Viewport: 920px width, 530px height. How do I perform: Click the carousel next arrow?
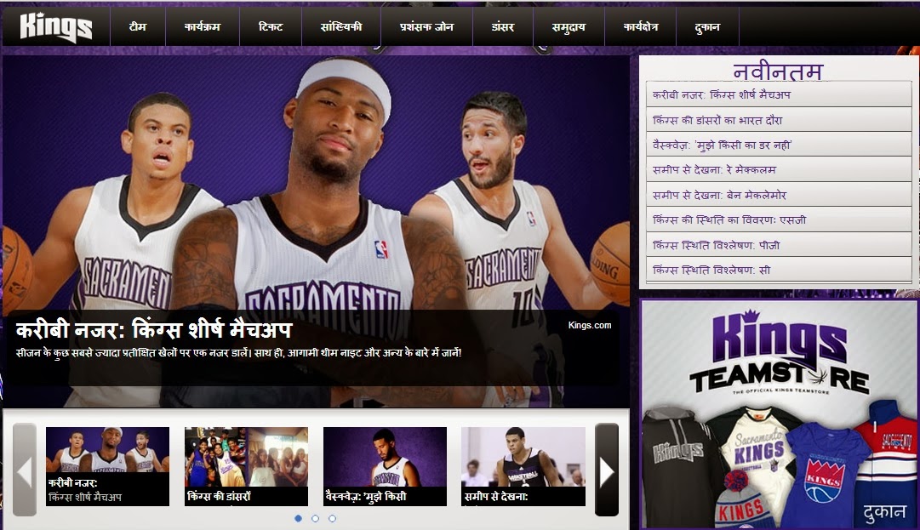coord(607,470)
